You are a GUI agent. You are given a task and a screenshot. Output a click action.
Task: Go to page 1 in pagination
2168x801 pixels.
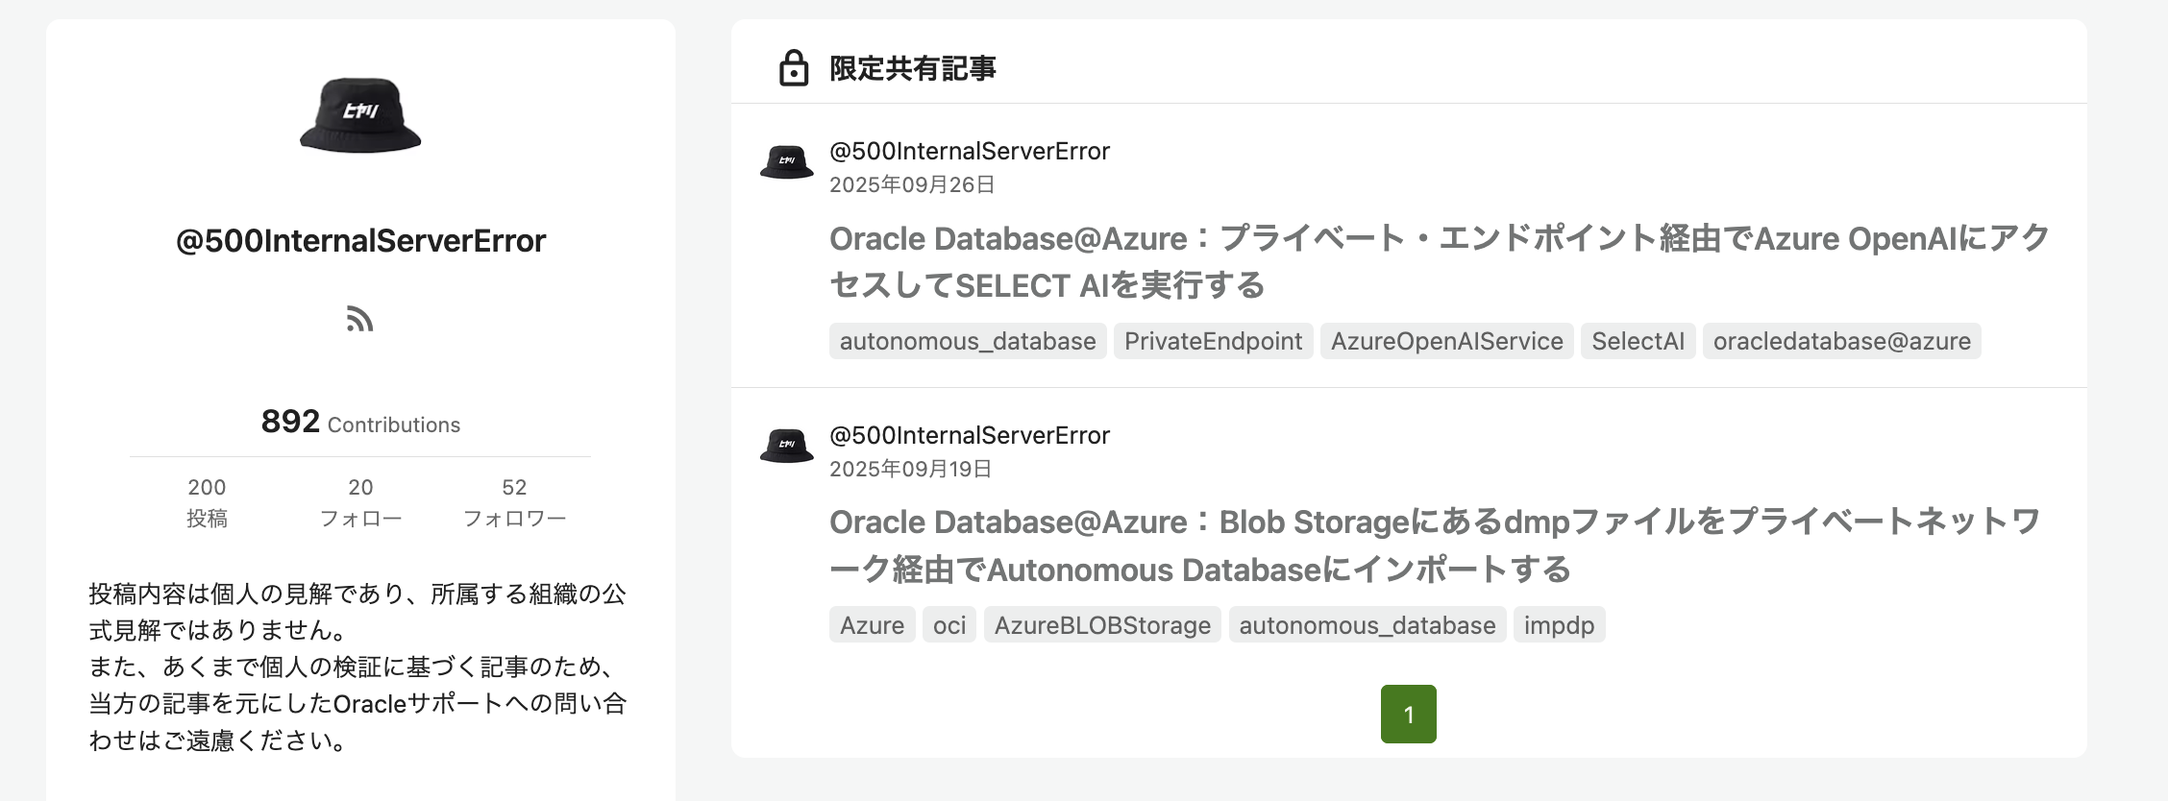(x=1409, y=714)
